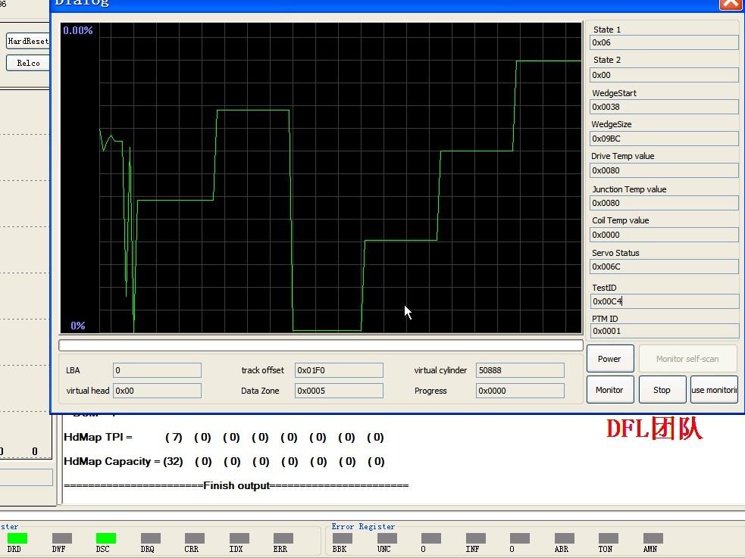Click the WedgeSize value field
Viewport: 745px width, 558px height.
pos(664,139)
